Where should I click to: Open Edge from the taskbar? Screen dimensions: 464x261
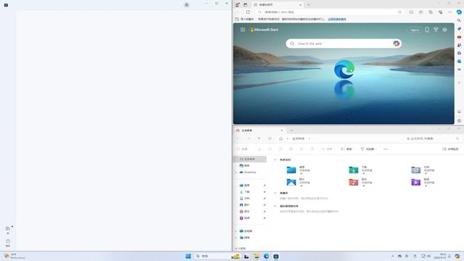coord(266,256)
